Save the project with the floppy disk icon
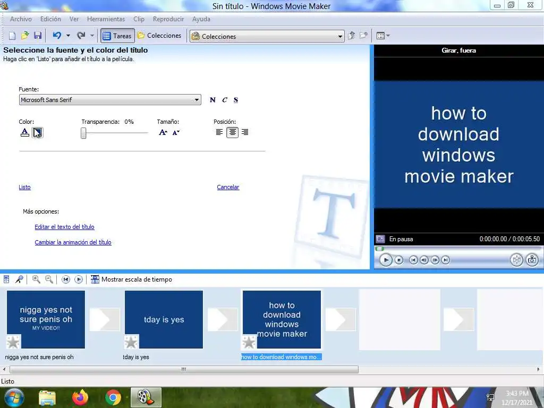544x408 pixels. 38,36
